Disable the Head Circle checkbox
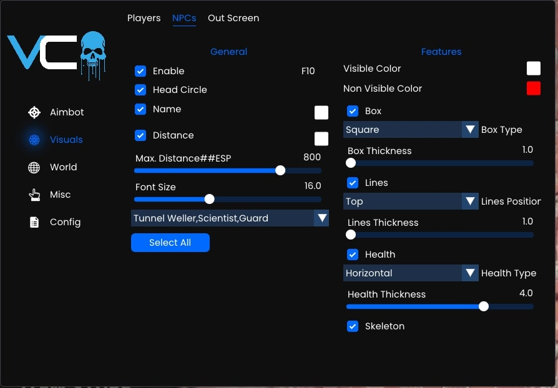The width and height of the screenshot is (558, 388). coord(140,90)
